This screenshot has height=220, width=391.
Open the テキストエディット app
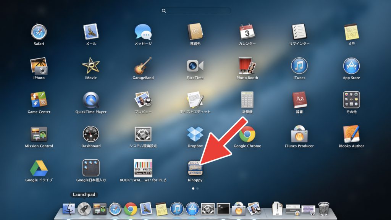(x=195, y=100)
